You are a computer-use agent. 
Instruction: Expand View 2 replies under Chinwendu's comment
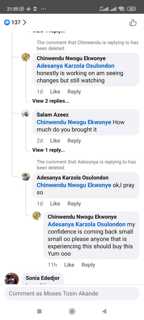tap(51, 101)
